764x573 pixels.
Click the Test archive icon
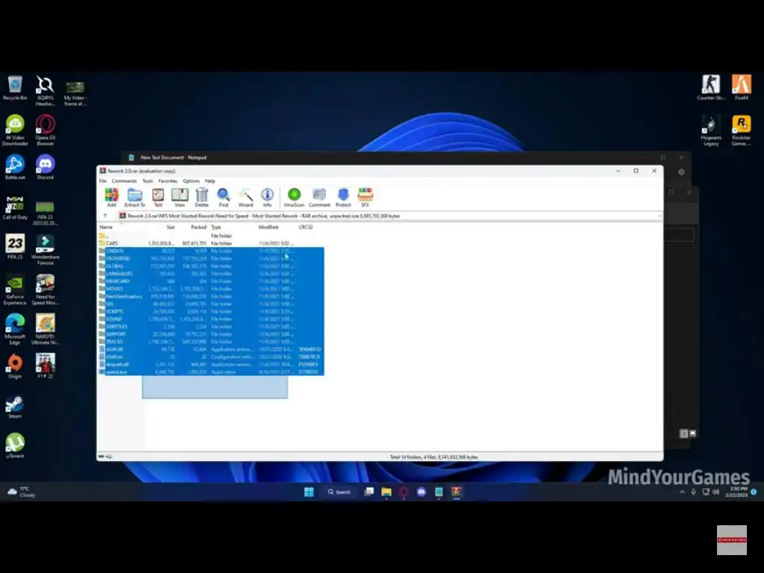[158, 197]
